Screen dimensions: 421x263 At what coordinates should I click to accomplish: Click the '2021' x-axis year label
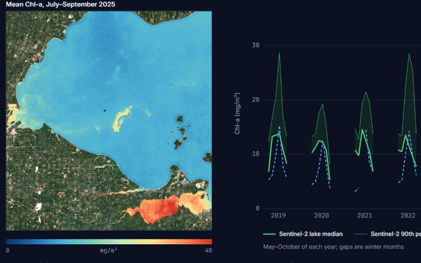[x=365, y=216]
